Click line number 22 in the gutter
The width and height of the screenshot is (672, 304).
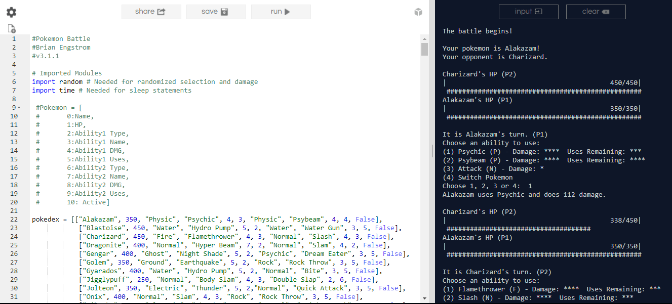coord(13,220)
